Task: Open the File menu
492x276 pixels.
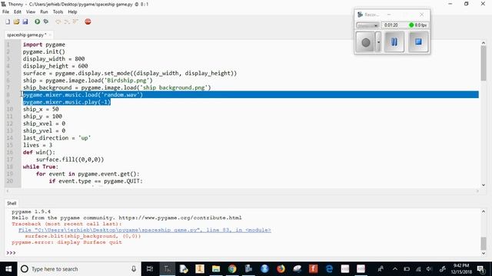Action: coord(5,12)
